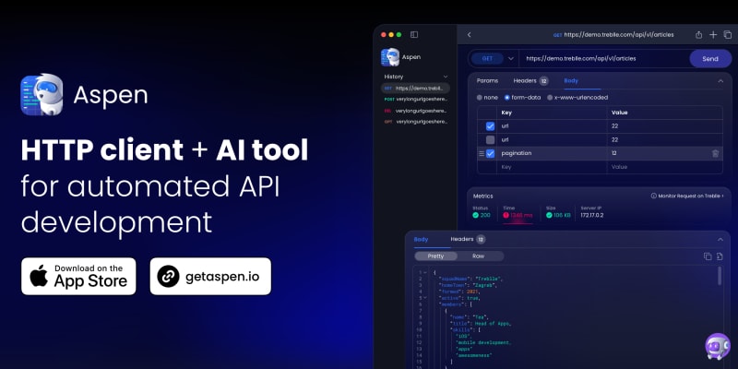Delete the pagination row with trash icon
738x369 pixels.
[715, 153]
